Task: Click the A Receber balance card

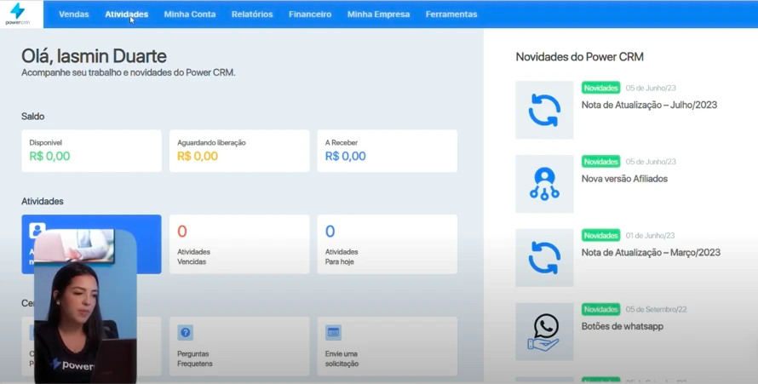Action: (x=388, y=151)
